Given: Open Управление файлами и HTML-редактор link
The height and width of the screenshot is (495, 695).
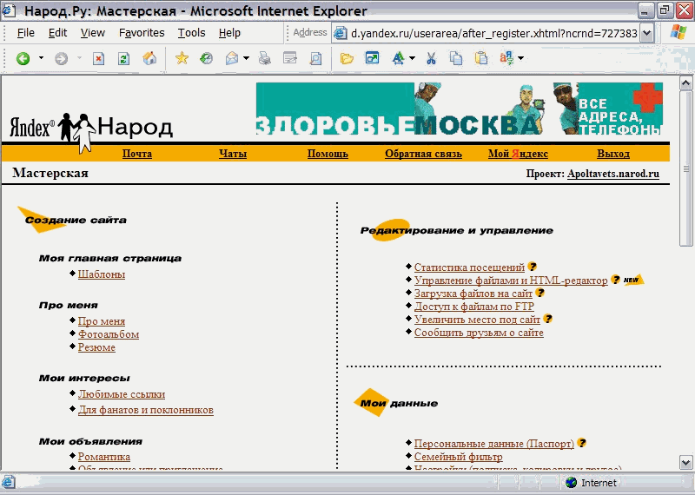Looking at the screenshot, I should [x=511, y=280].
